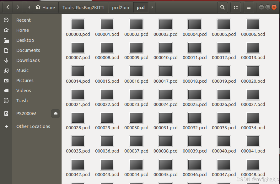Click the Music note icon
The image size is (280, 184).
6,70
